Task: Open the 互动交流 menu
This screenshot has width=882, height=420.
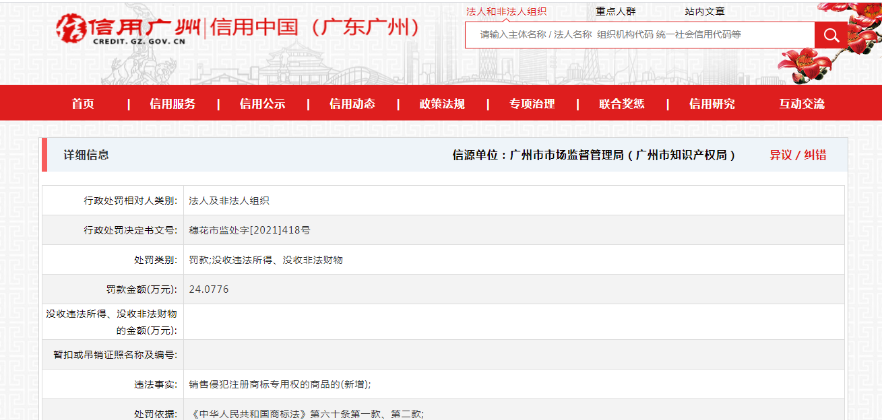Action: pos(802,104)
